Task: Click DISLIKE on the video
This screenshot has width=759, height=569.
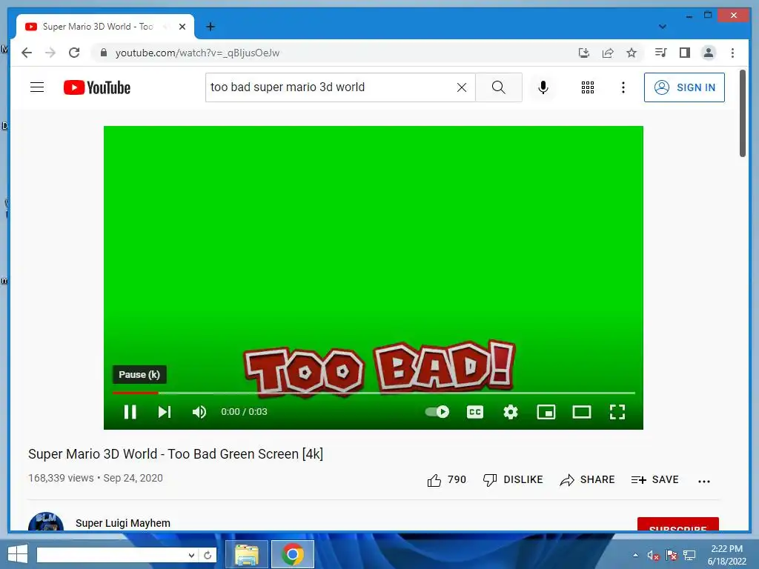Action: point(513,479)
